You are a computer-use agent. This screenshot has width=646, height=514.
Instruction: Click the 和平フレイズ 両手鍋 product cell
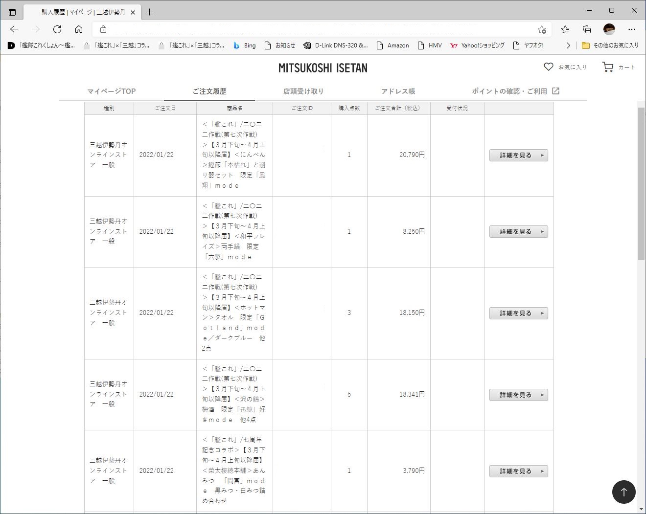(234, 231)
